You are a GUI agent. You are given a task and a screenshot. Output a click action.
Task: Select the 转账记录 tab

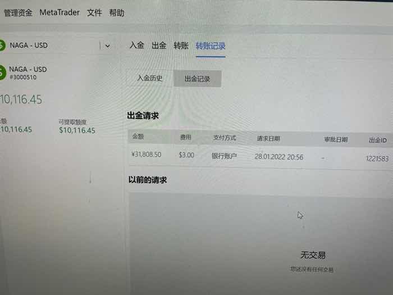211,46
